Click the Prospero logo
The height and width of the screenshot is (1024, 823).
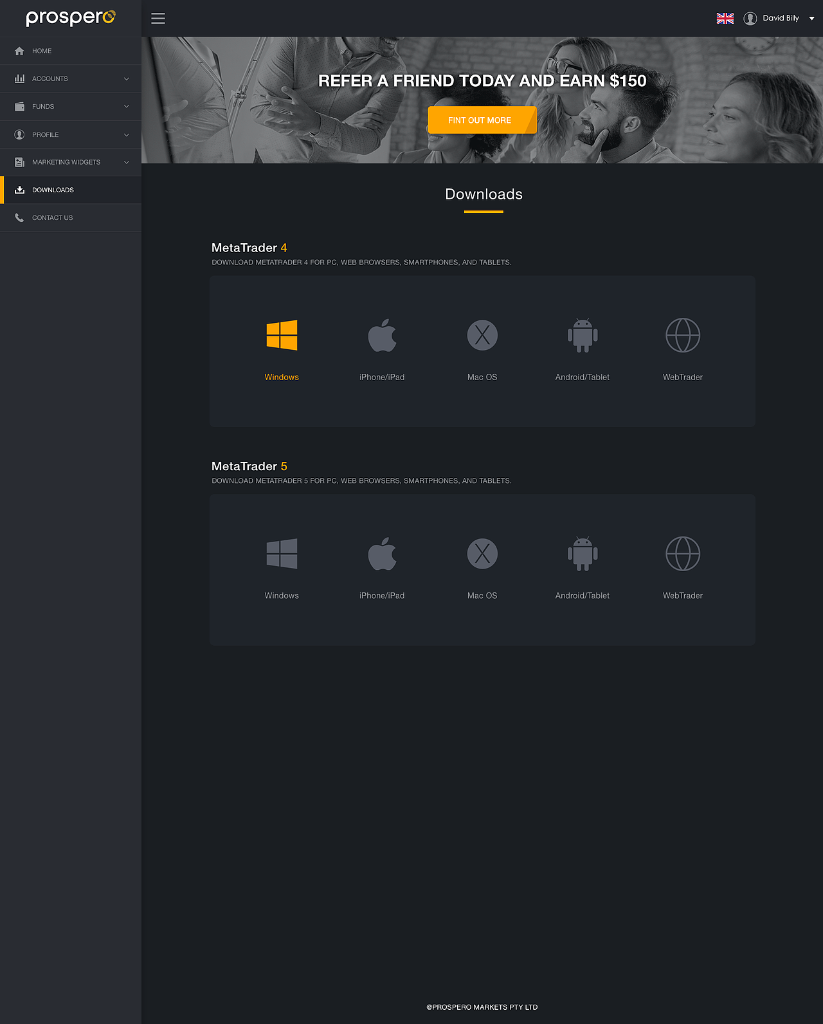[71, 18]
